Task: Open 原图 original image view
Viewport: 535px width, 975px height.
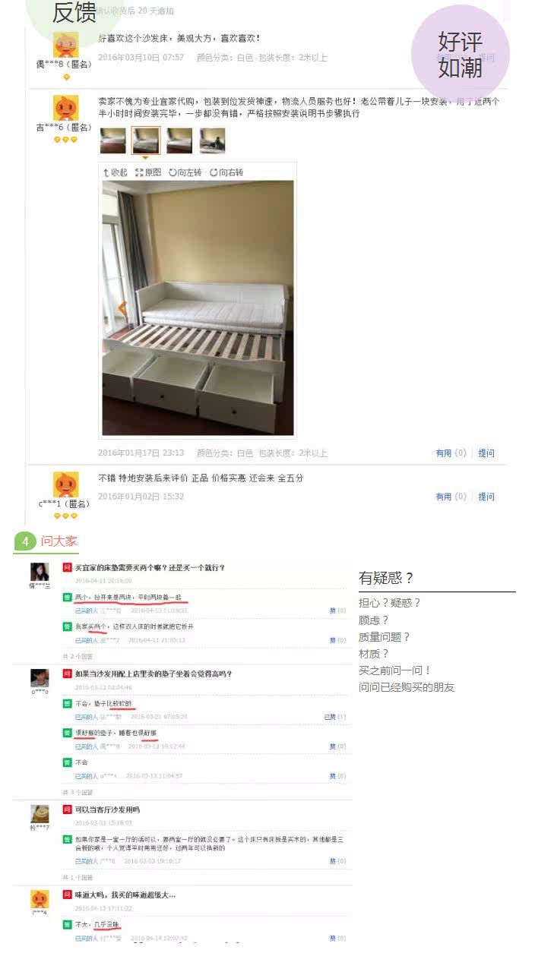Action: pyautogui.click(x=148, y=172)
